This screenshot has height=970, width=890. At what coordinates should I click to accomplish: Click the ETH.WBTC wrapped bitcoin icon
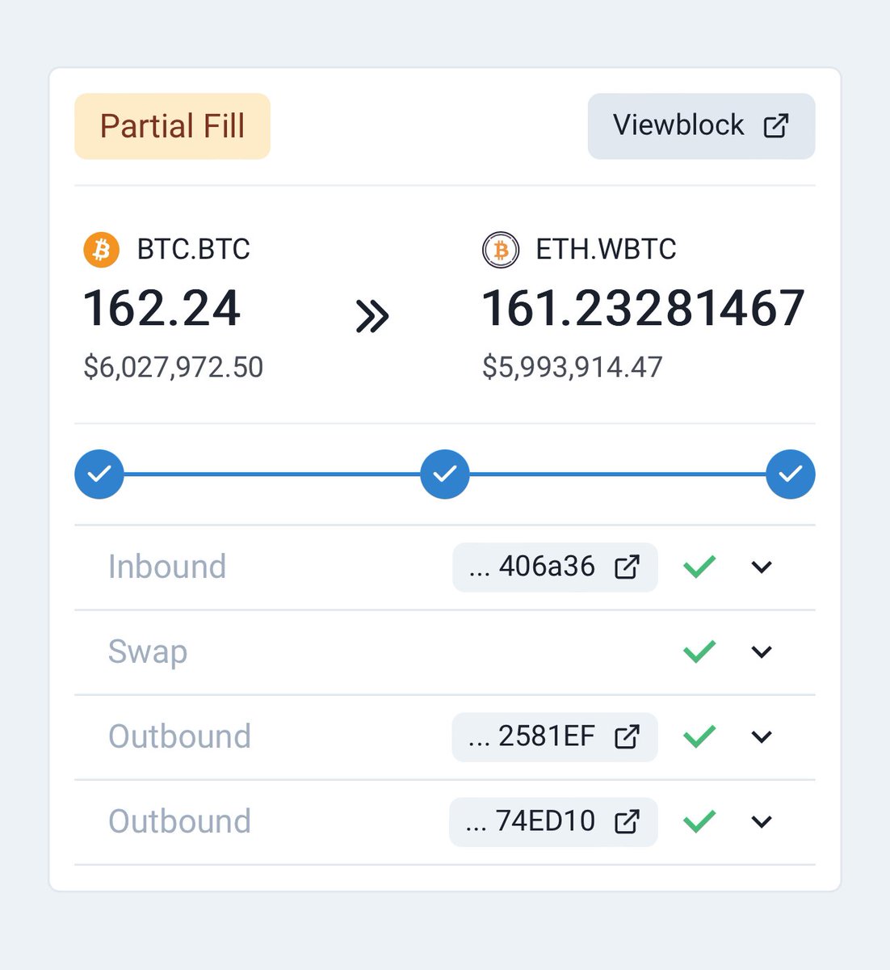coord(501,250)
